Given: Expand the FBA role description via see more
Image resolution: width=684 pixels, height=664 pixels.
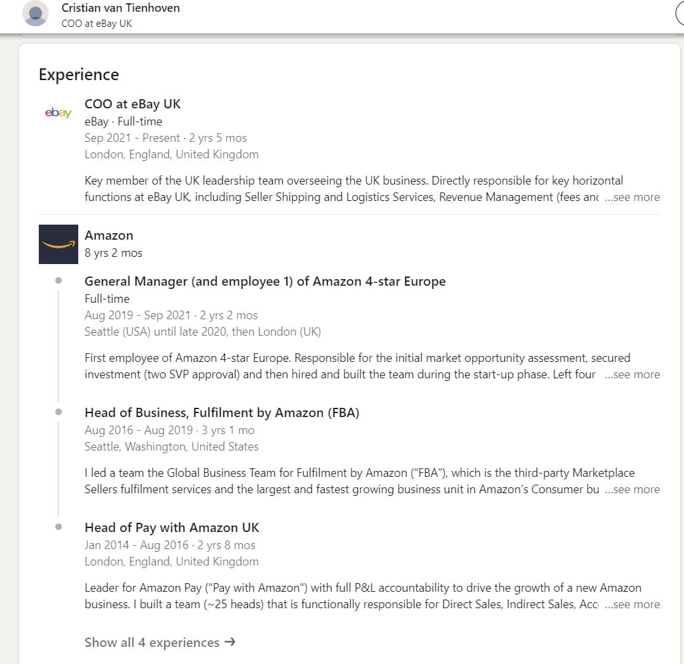Looking at the screenshot, I should coord(632,489).
